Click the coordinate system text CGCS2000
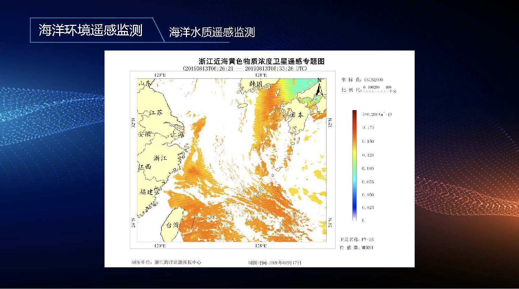This screenshot has width=519, height=289. 373,80
